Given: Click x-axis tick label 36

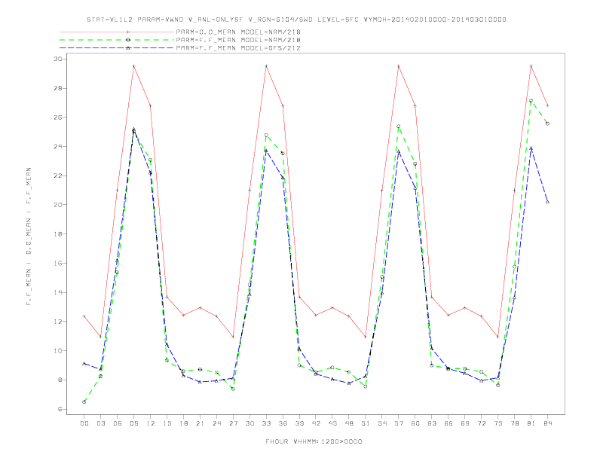Looking at the screenshot, I should (283, 423).
